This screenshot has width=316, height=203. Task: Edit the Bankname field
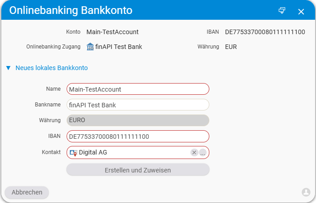138,105
